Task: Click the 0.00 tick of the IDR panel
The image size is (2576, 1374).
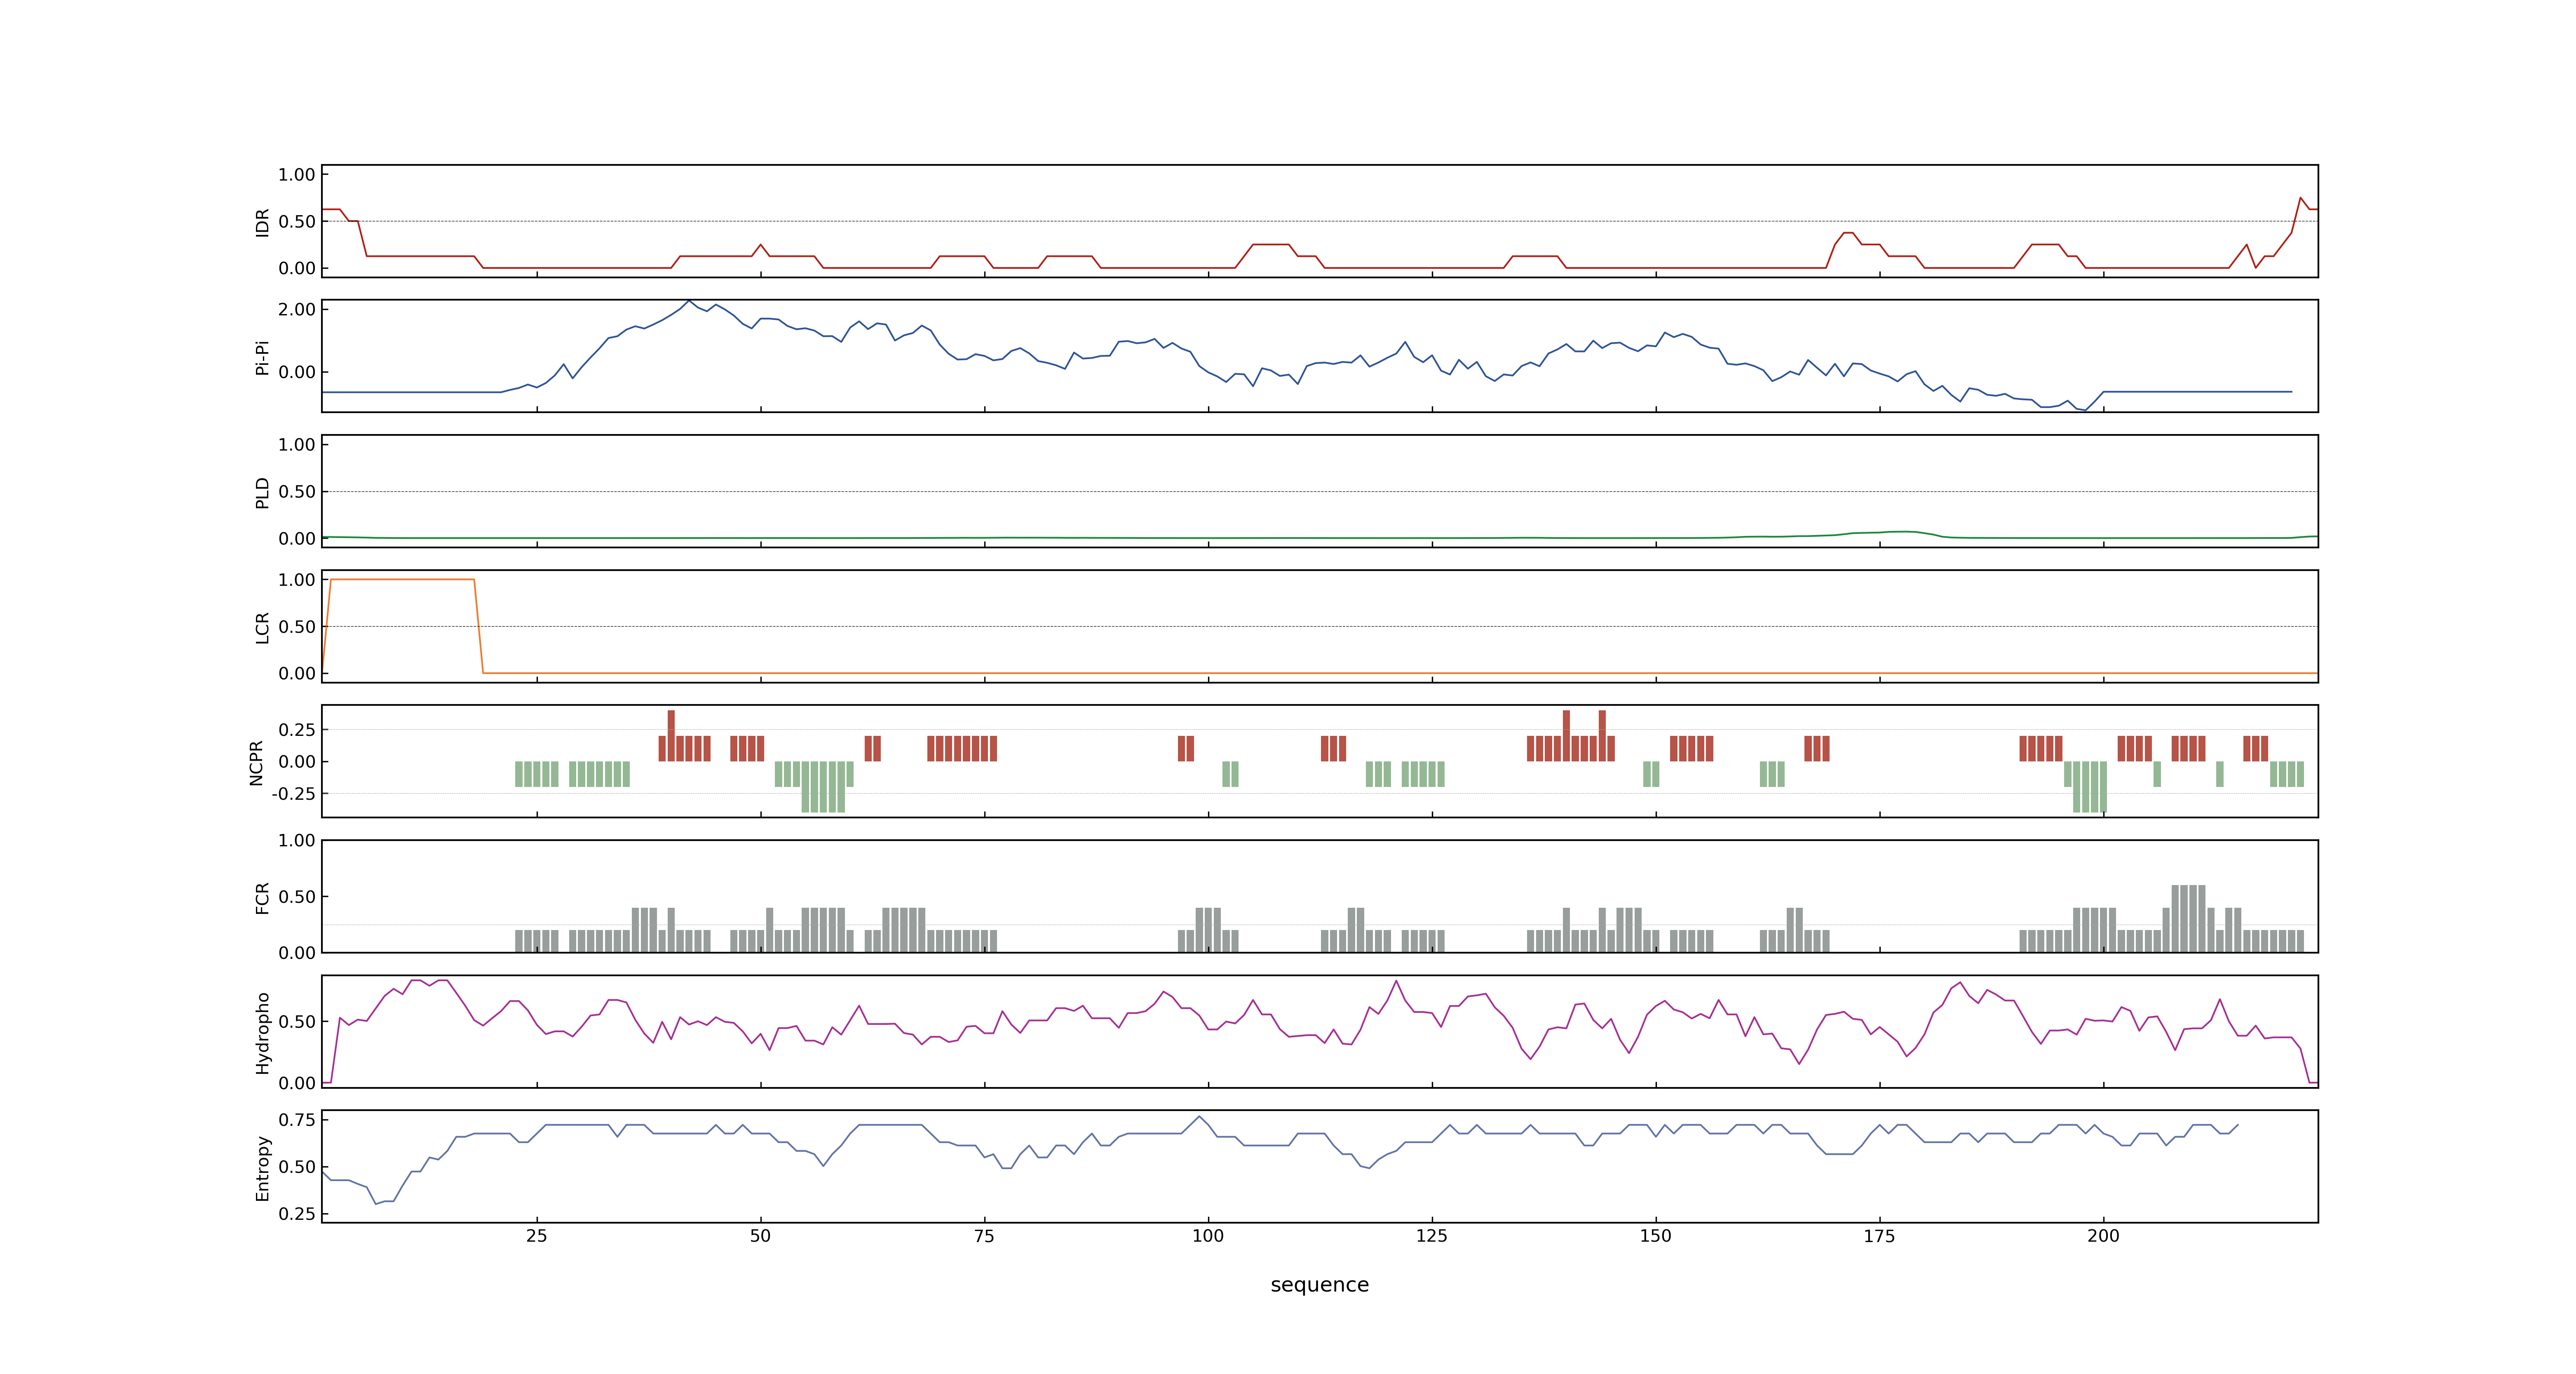Action: point(297,268)
